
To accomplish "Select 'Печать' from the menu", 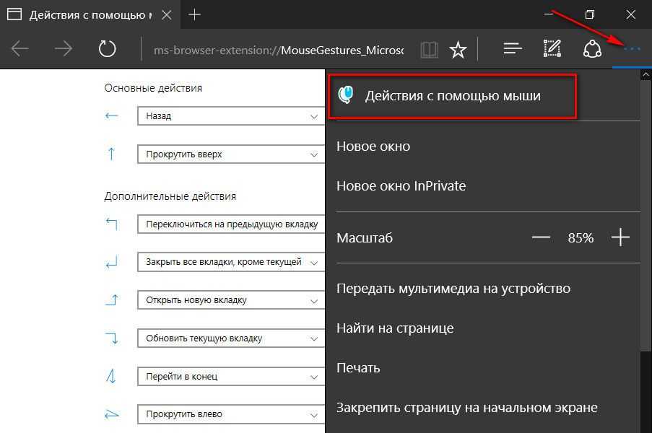I will [358, 368].
